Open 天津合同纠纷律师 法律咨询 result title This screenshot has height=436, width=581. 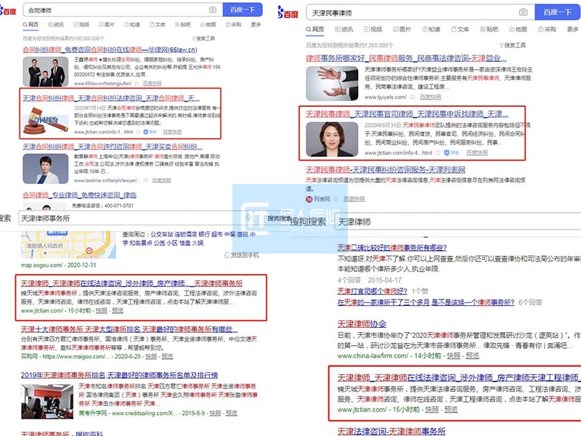click(111, 98)
